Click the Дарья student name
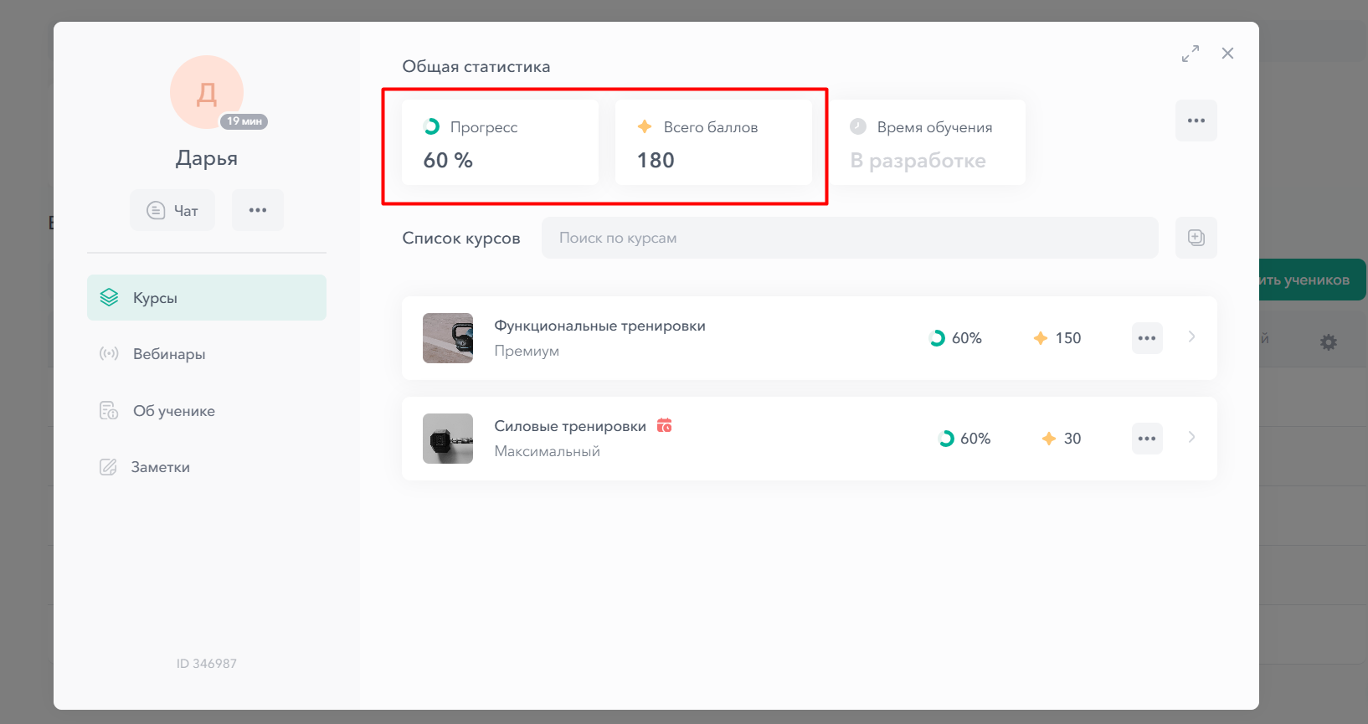The height and width of the screenshot is (724, 1368). click(x=207, y=158)
